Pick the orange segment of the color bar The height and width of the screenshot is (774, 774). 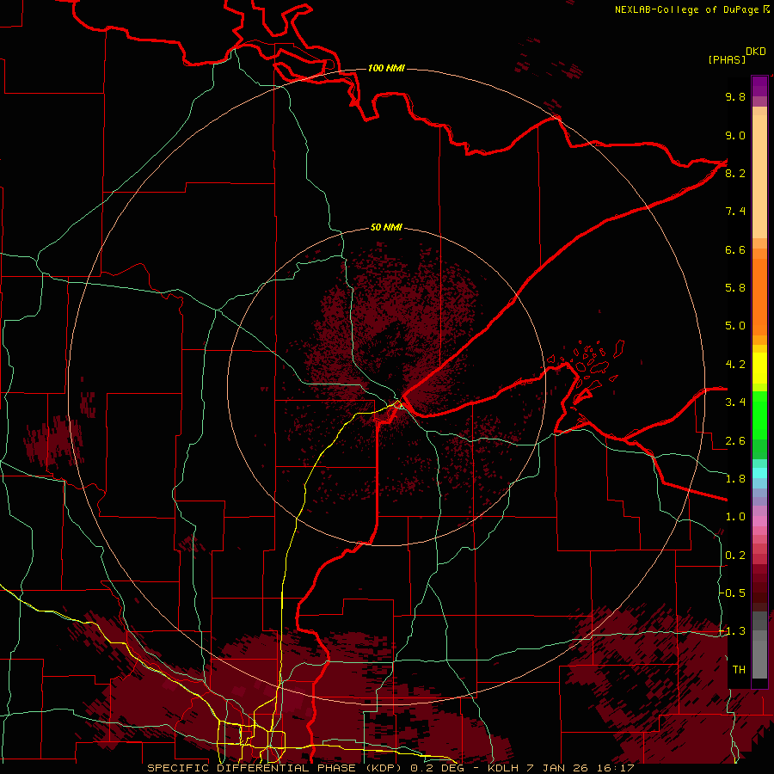tap(759, 296)
